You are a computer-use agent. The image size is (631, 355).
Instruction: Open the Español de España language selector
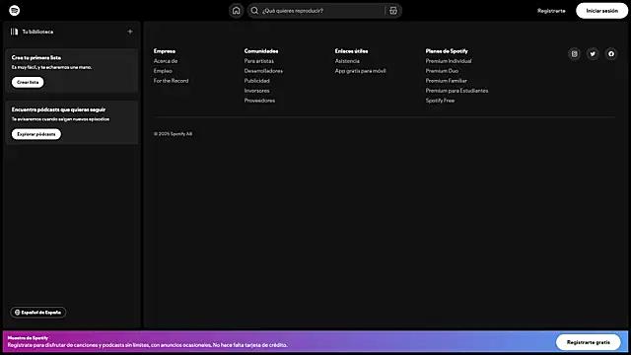point(37,313)
